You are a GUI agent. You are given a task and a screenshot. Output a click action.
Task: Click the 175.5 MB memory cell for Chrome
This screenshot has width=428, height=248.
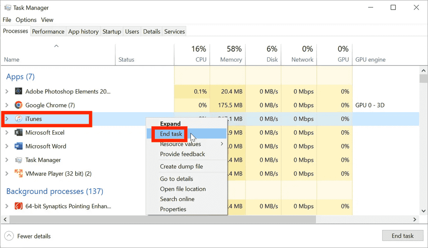[x=228, y=105]
